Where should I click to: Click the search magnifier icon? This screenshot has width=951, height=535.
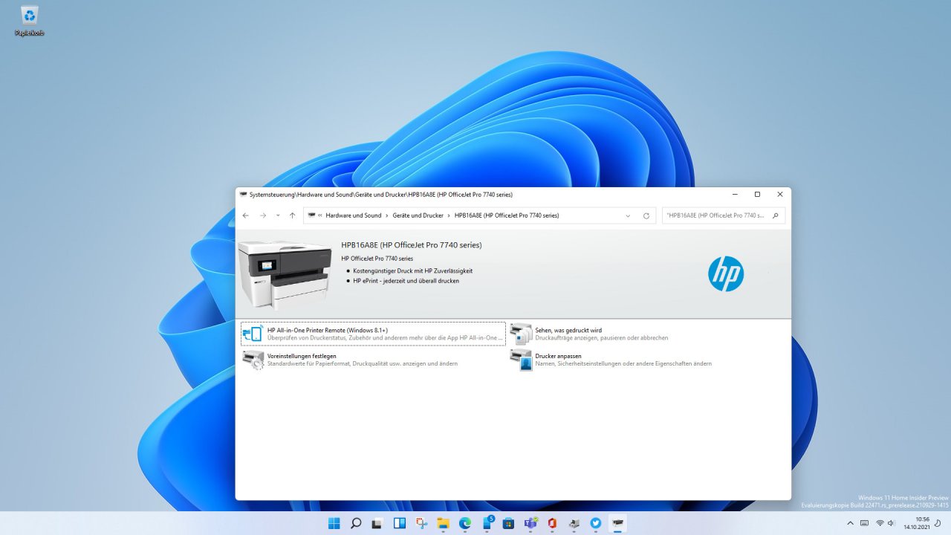tap(776, 215)
